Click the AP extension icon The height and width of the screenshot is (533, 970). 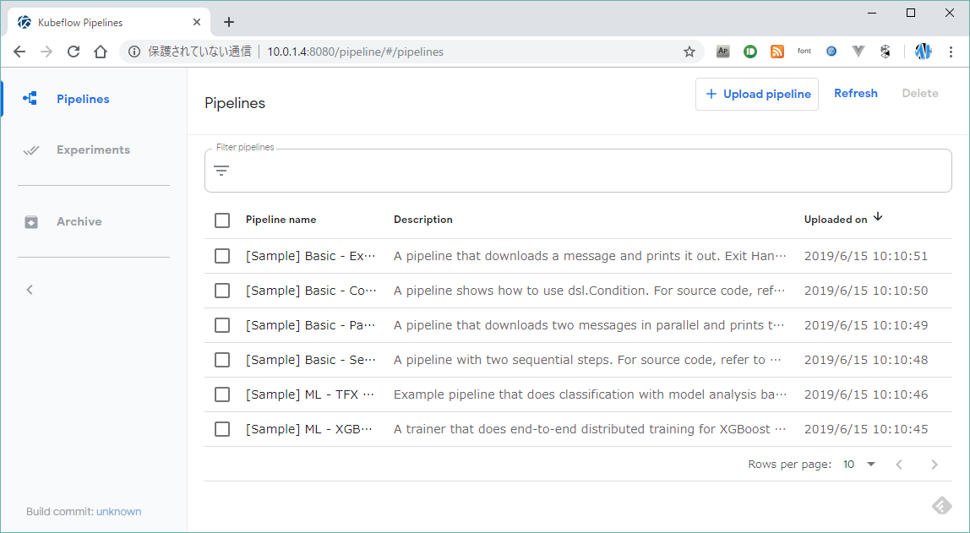tap(722, 52)
